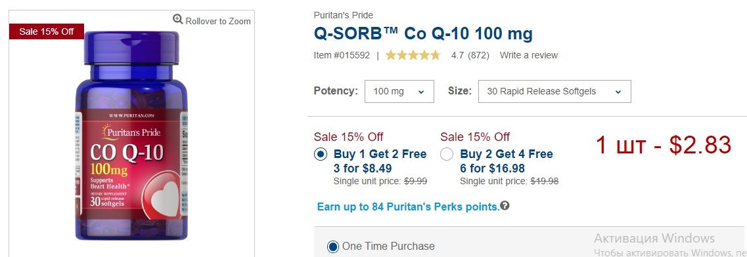This screenshot has height=257, width=747.
Task: Expand the Size 30 Rapid Release Softgels dropdown
Action: (x=555, y=91)
